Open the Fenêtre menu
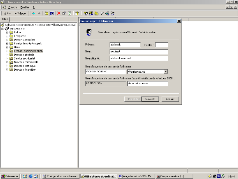 pos(25,7)
